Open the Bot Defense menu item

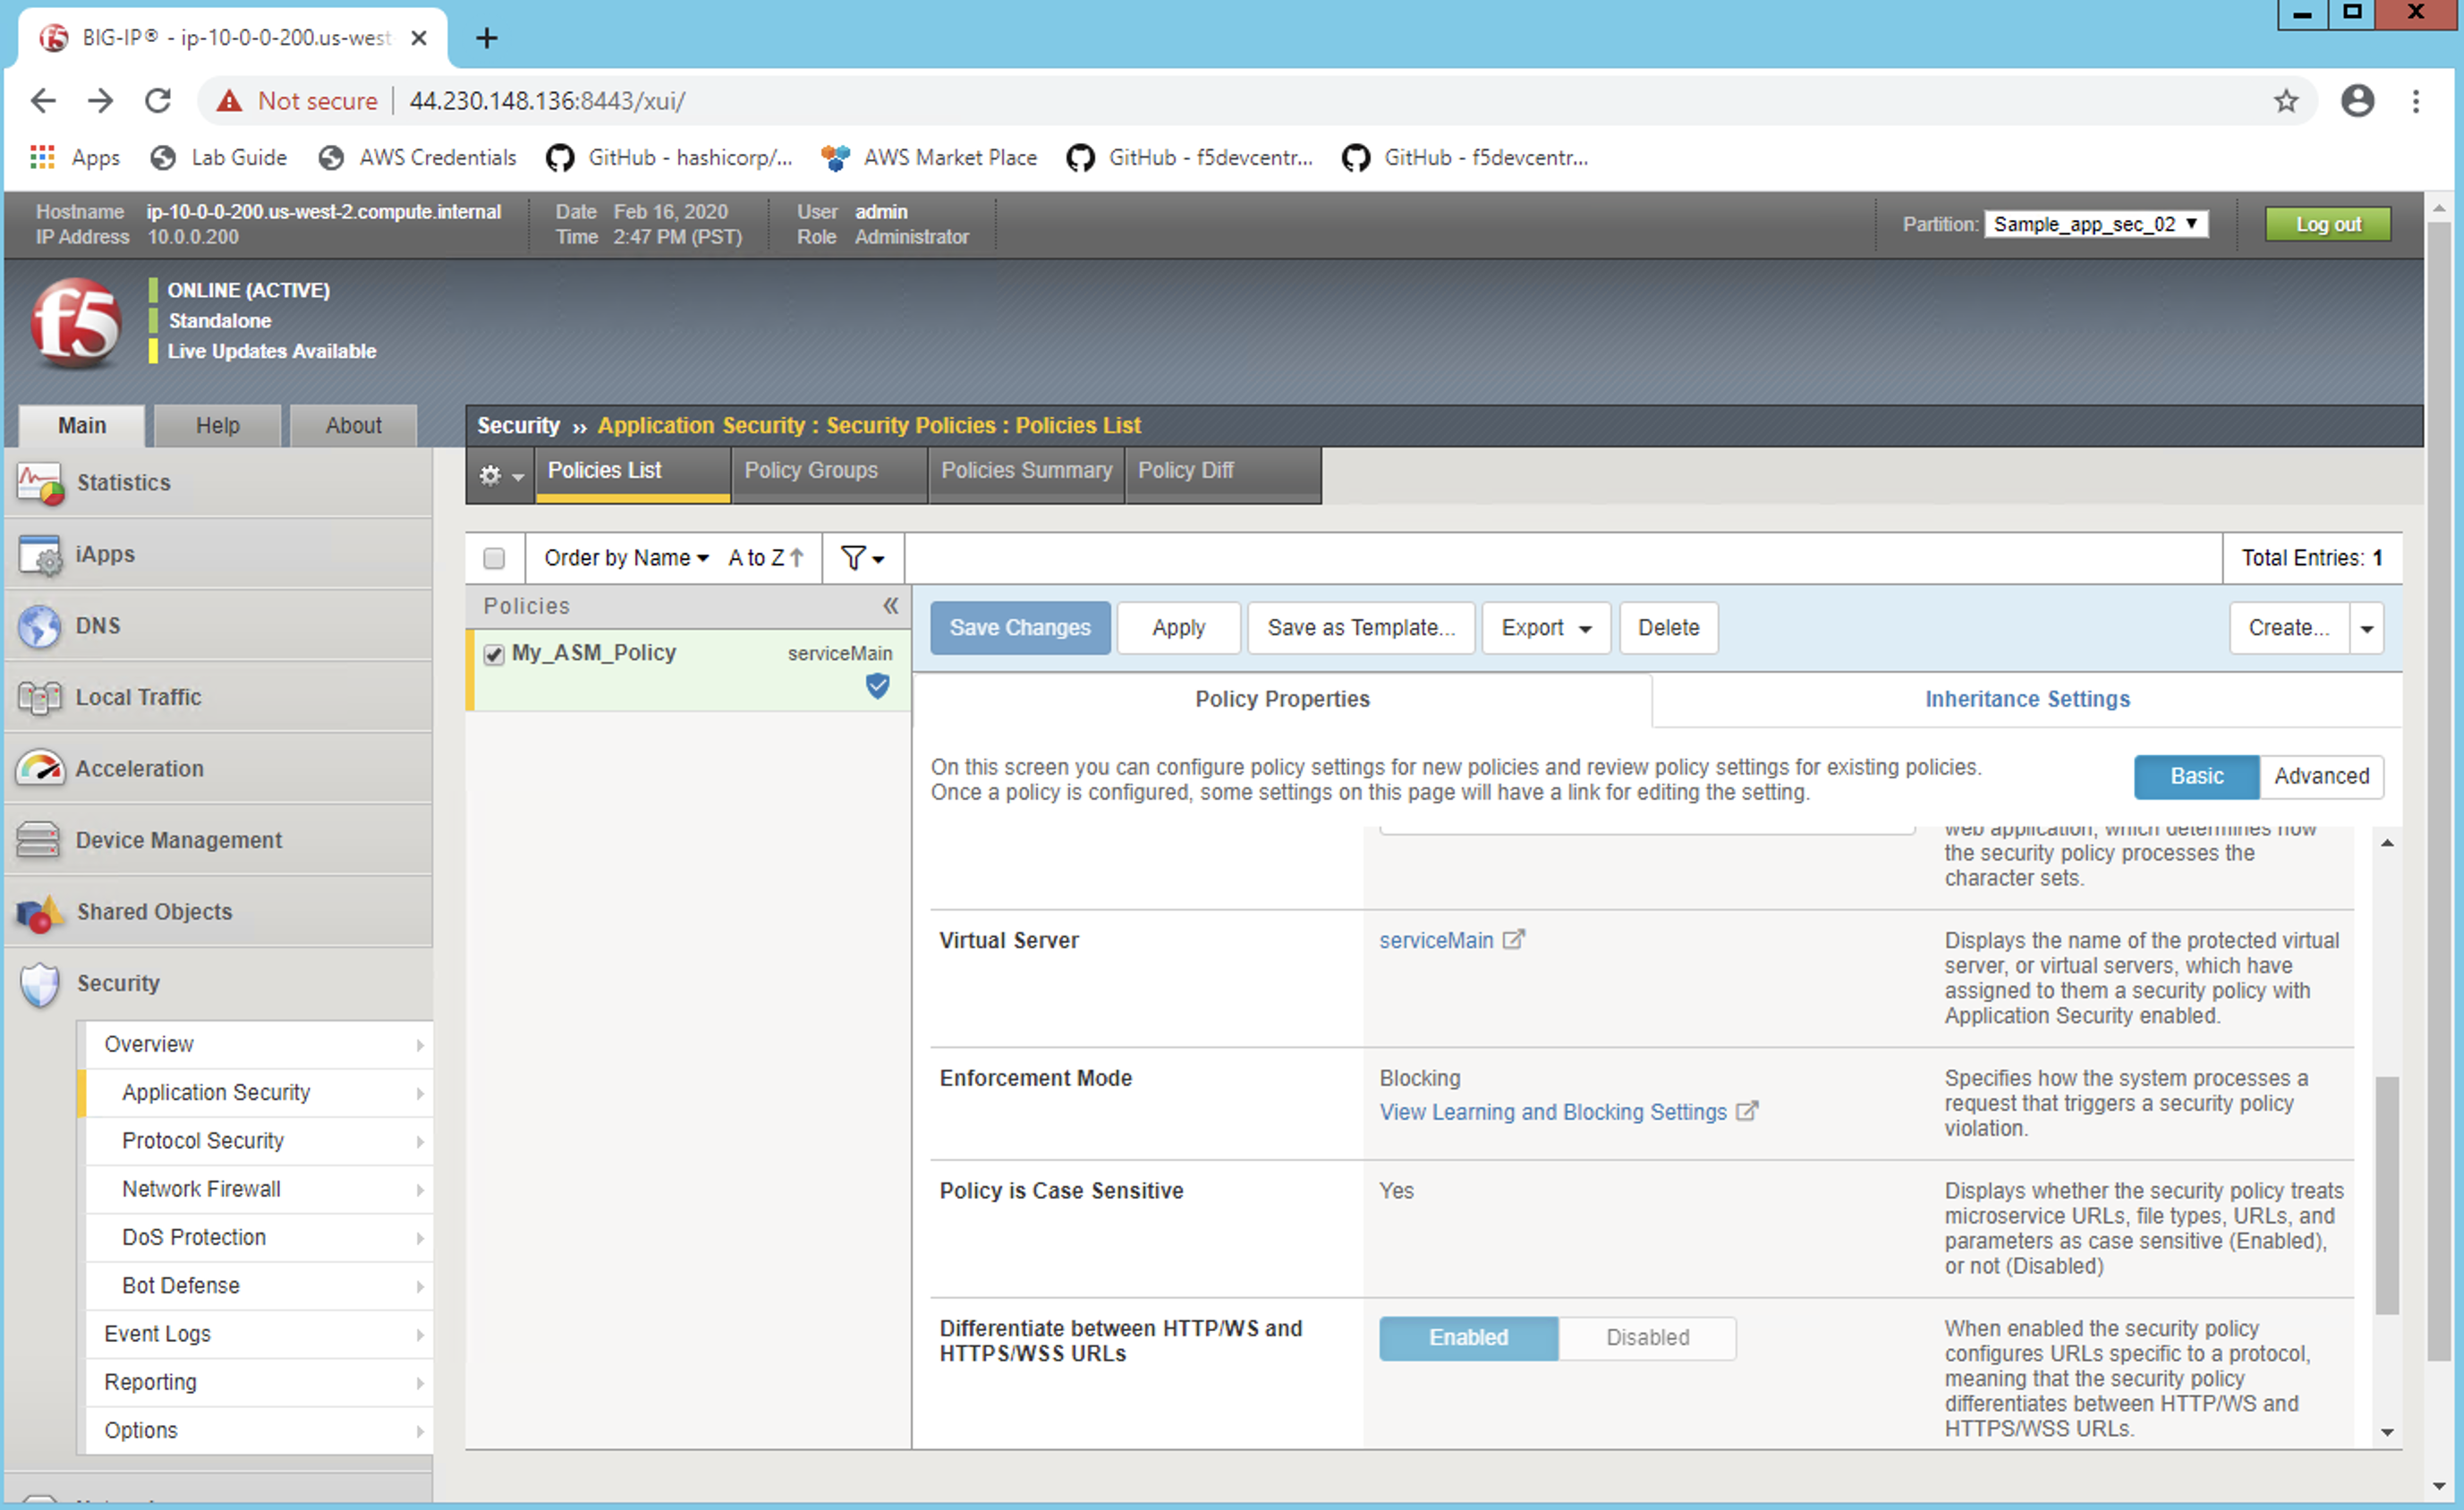[x=259, y=1286]
